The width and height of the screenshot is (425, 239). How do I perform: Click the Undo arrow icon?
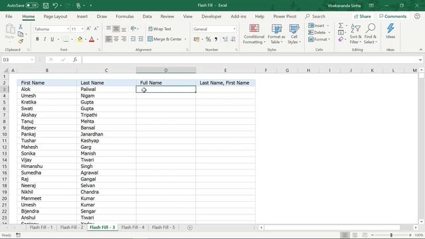point(55,5)
